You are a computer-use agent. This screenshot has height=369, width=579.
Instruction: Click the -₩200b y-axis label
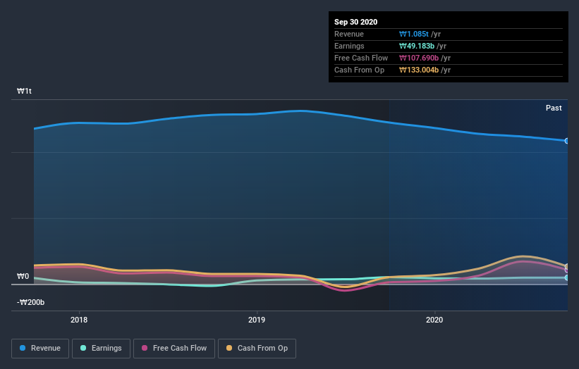pos(30,302)
